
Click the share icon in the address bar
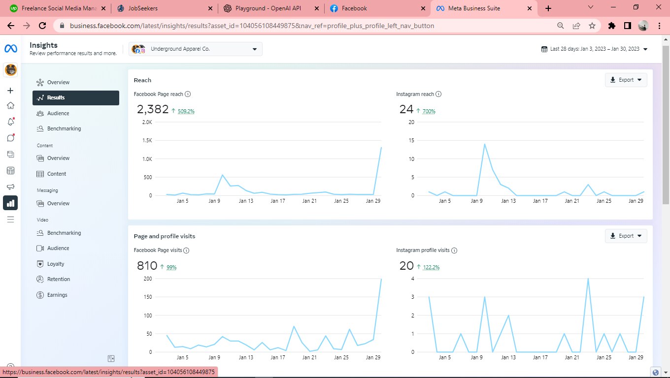pyautogui.click(x=576, y=26)
